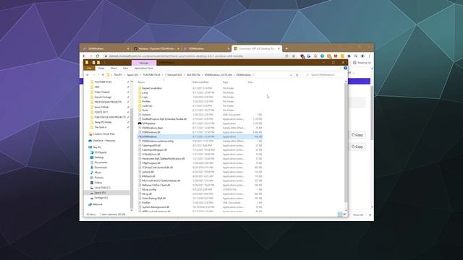The height and width of the screenshot is (260, 463).
Task: Select Network in navigation pane
Action: click(x=98, y=204)
